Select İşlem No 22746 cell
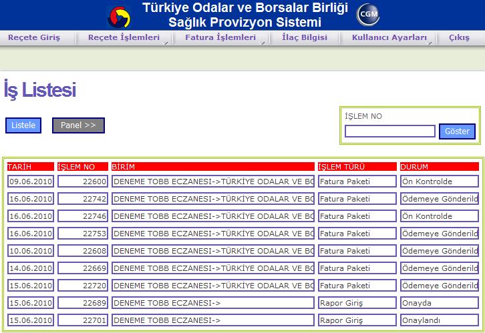 [x=83, y=216]
